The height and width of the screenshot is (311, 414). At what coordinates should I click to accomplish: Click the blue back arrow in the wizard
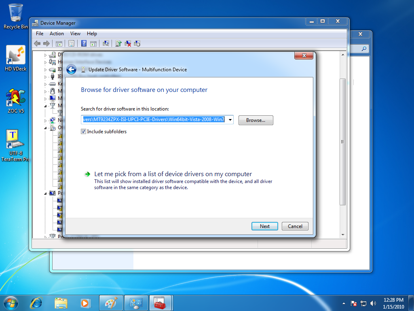tap(72, 70)
